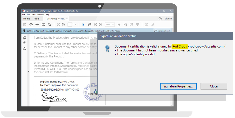Open the Edit menu

(x=28, y=15)
